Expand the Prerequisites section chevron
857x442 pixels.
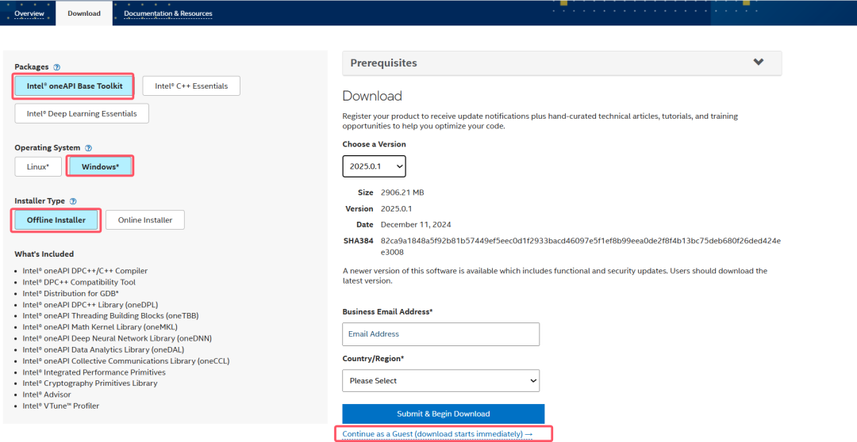[x=758, y=63]
